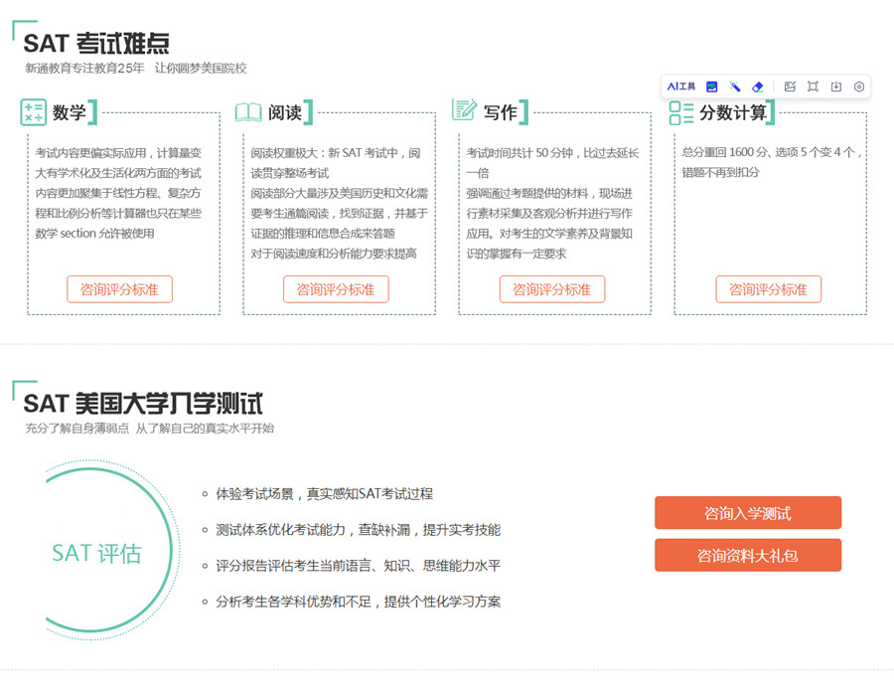Click the 分数计算 checklist icon

pyautogui.click(x=681, y=112)
